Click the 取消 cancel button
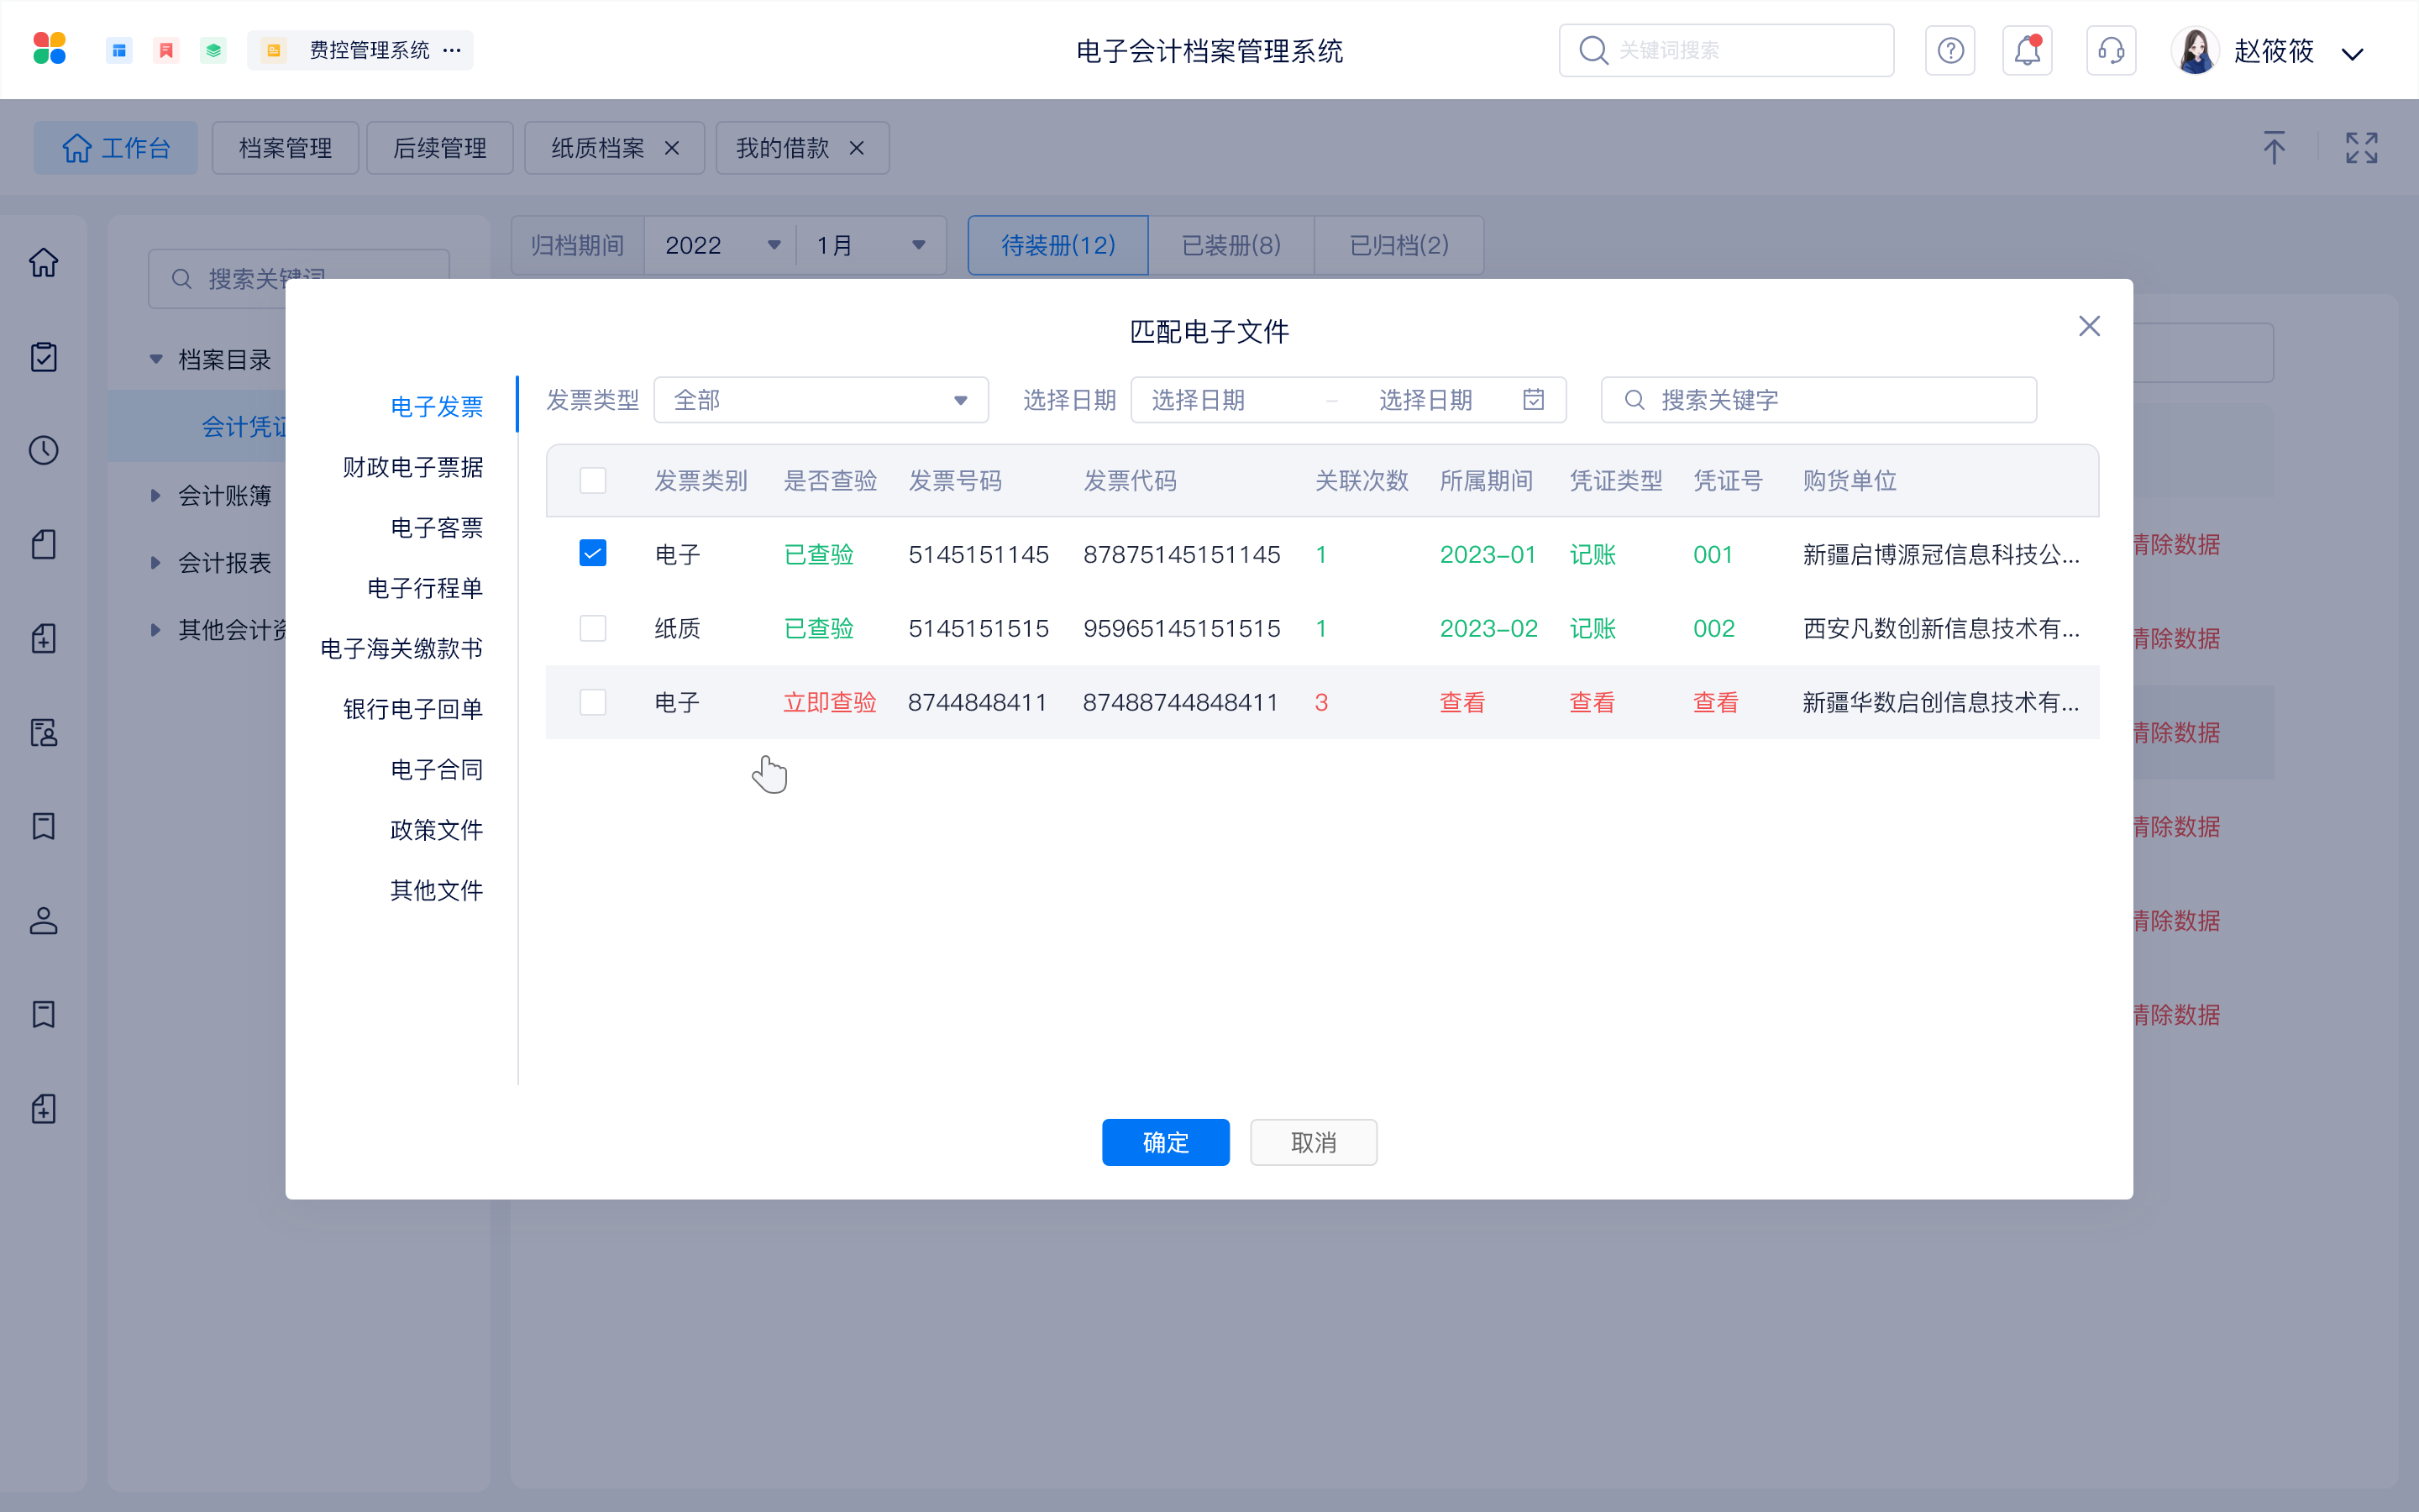 click(x=1314, y=1142)
